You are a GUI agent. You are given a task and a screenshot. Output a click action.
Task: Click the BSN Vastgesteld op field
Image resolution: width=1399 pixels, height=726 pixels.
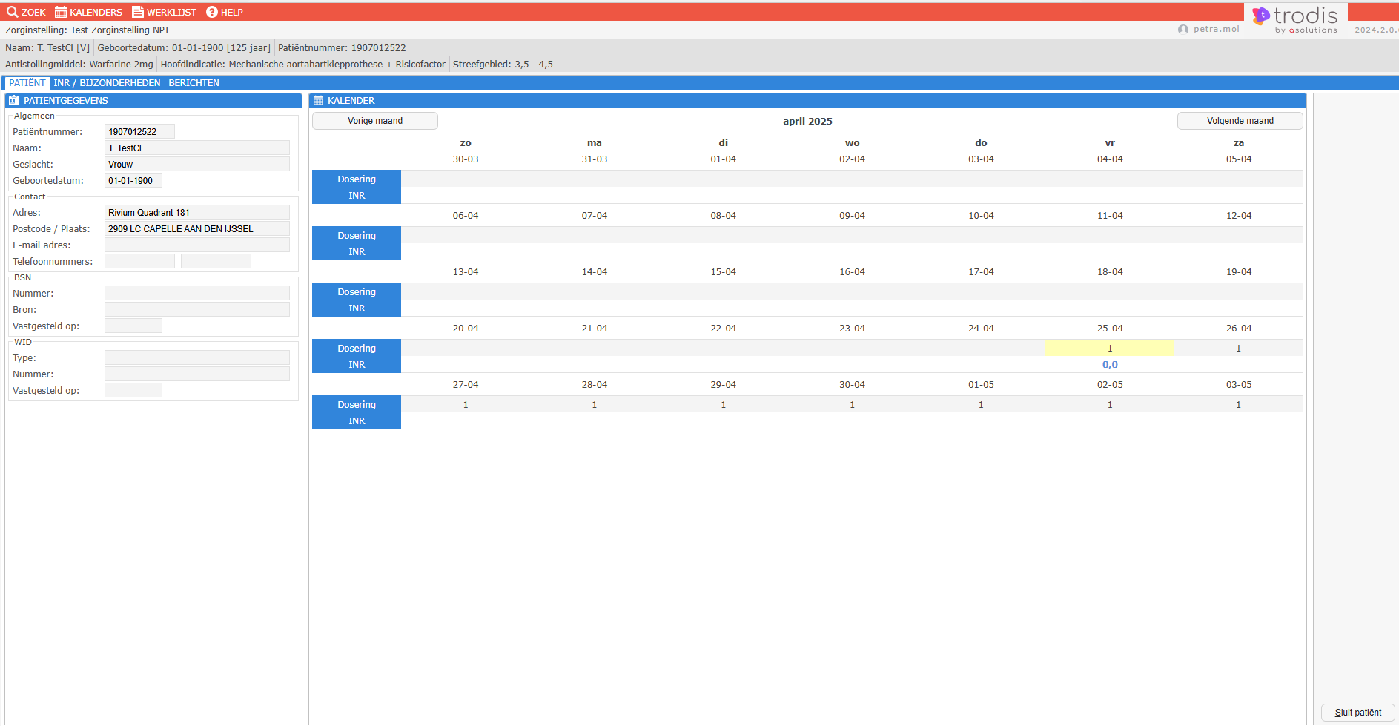tap(133, 326)
